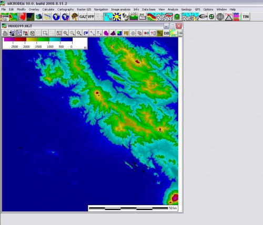Open the TIN tool icon

pos(246,17)
